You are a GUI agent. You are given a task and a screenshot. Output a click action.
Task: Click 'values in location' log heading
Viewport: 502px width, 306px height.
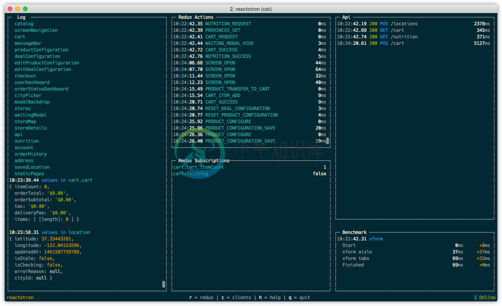[66, 232]
